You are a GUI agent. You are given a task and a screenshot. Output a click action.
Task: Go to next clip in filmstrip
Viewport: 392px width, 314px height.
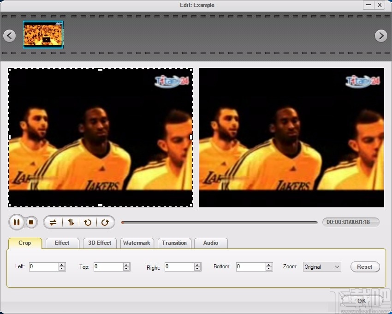(x=381, y=36)
